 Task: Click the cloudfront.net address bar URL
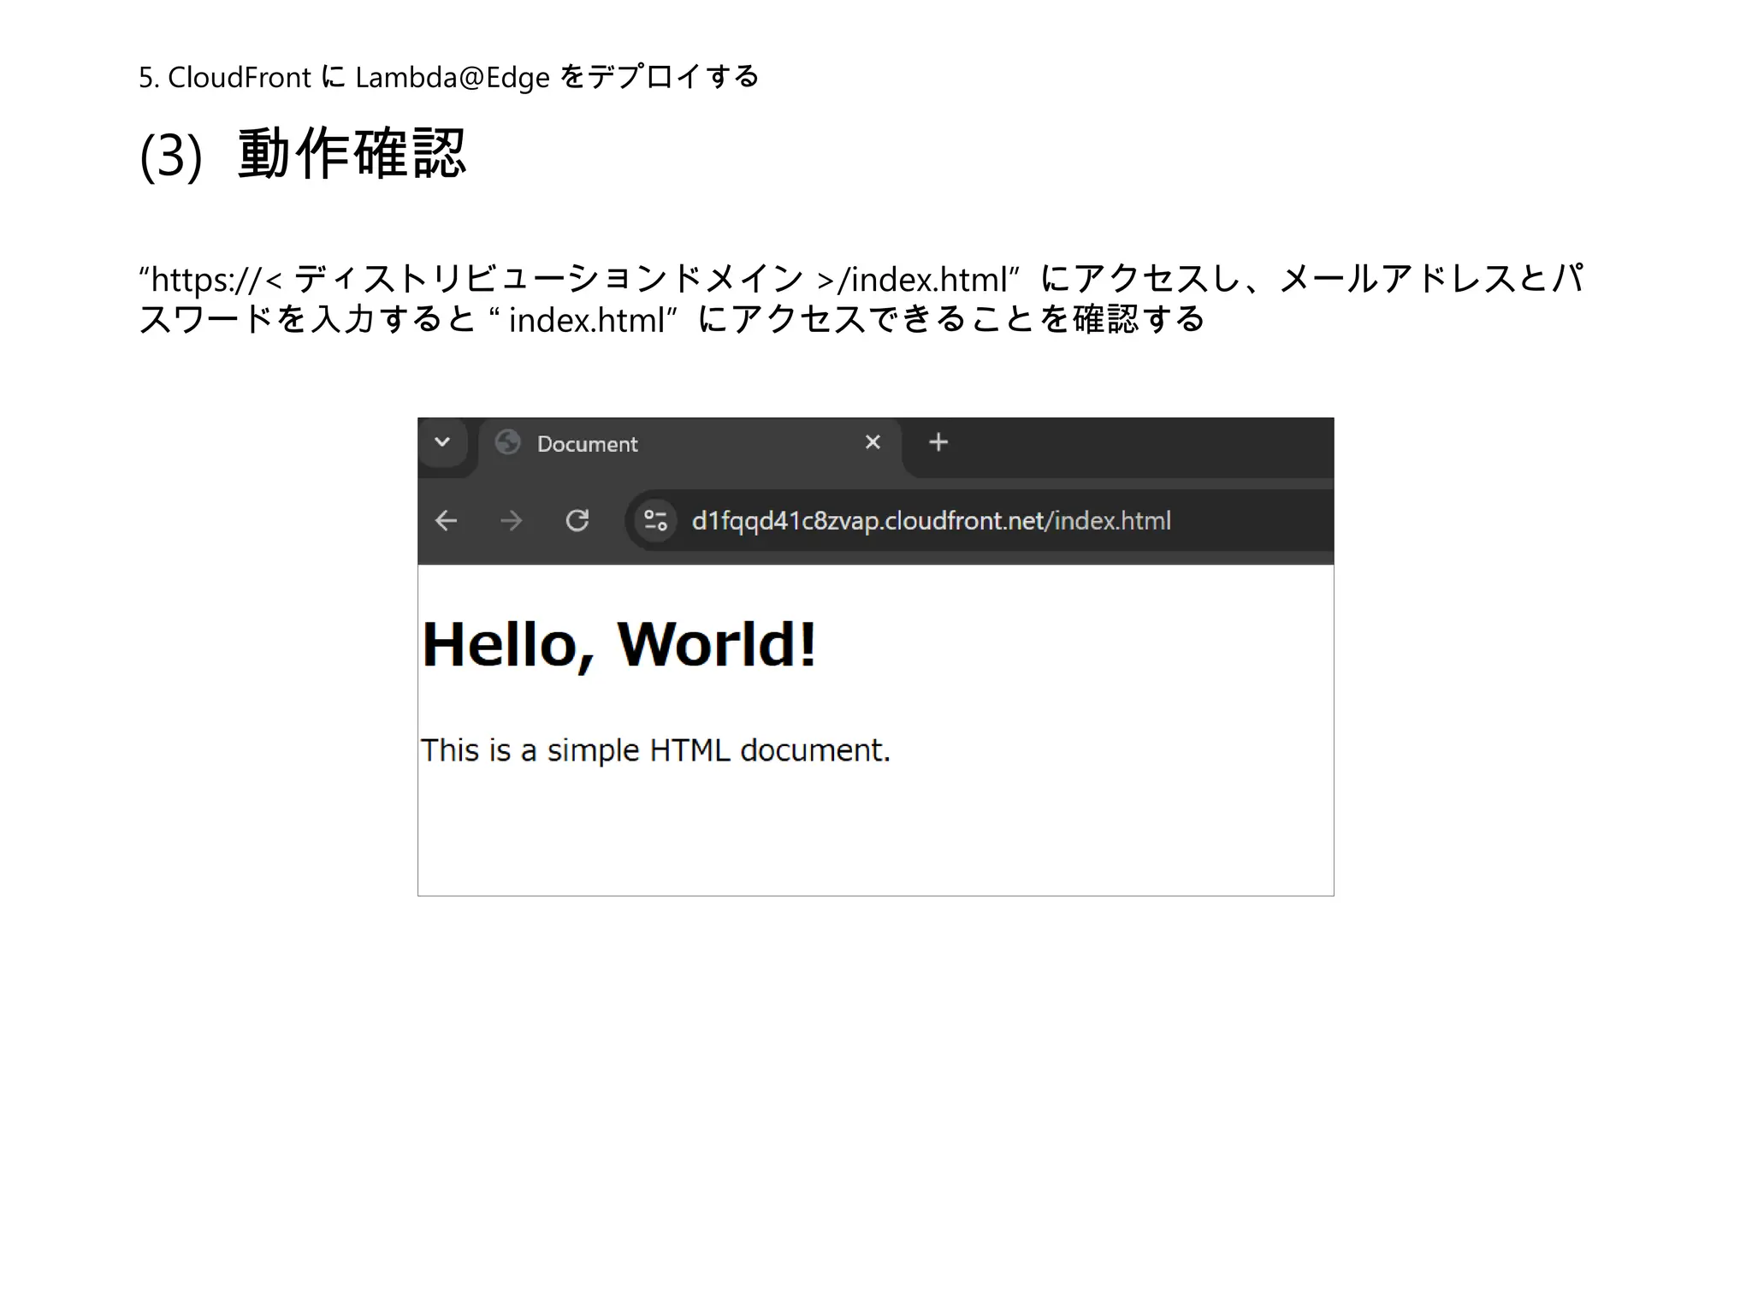tap(931, 520)
